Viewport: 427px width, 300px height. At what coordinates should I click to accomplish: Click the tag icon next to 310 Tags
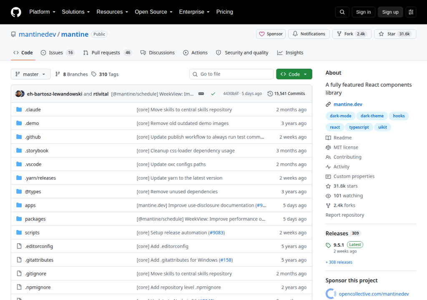[94, 74]
